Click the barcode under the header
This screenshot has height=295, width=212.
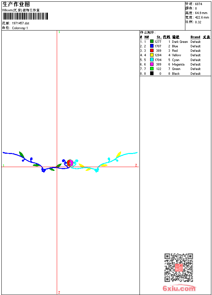tap(25, 16)
